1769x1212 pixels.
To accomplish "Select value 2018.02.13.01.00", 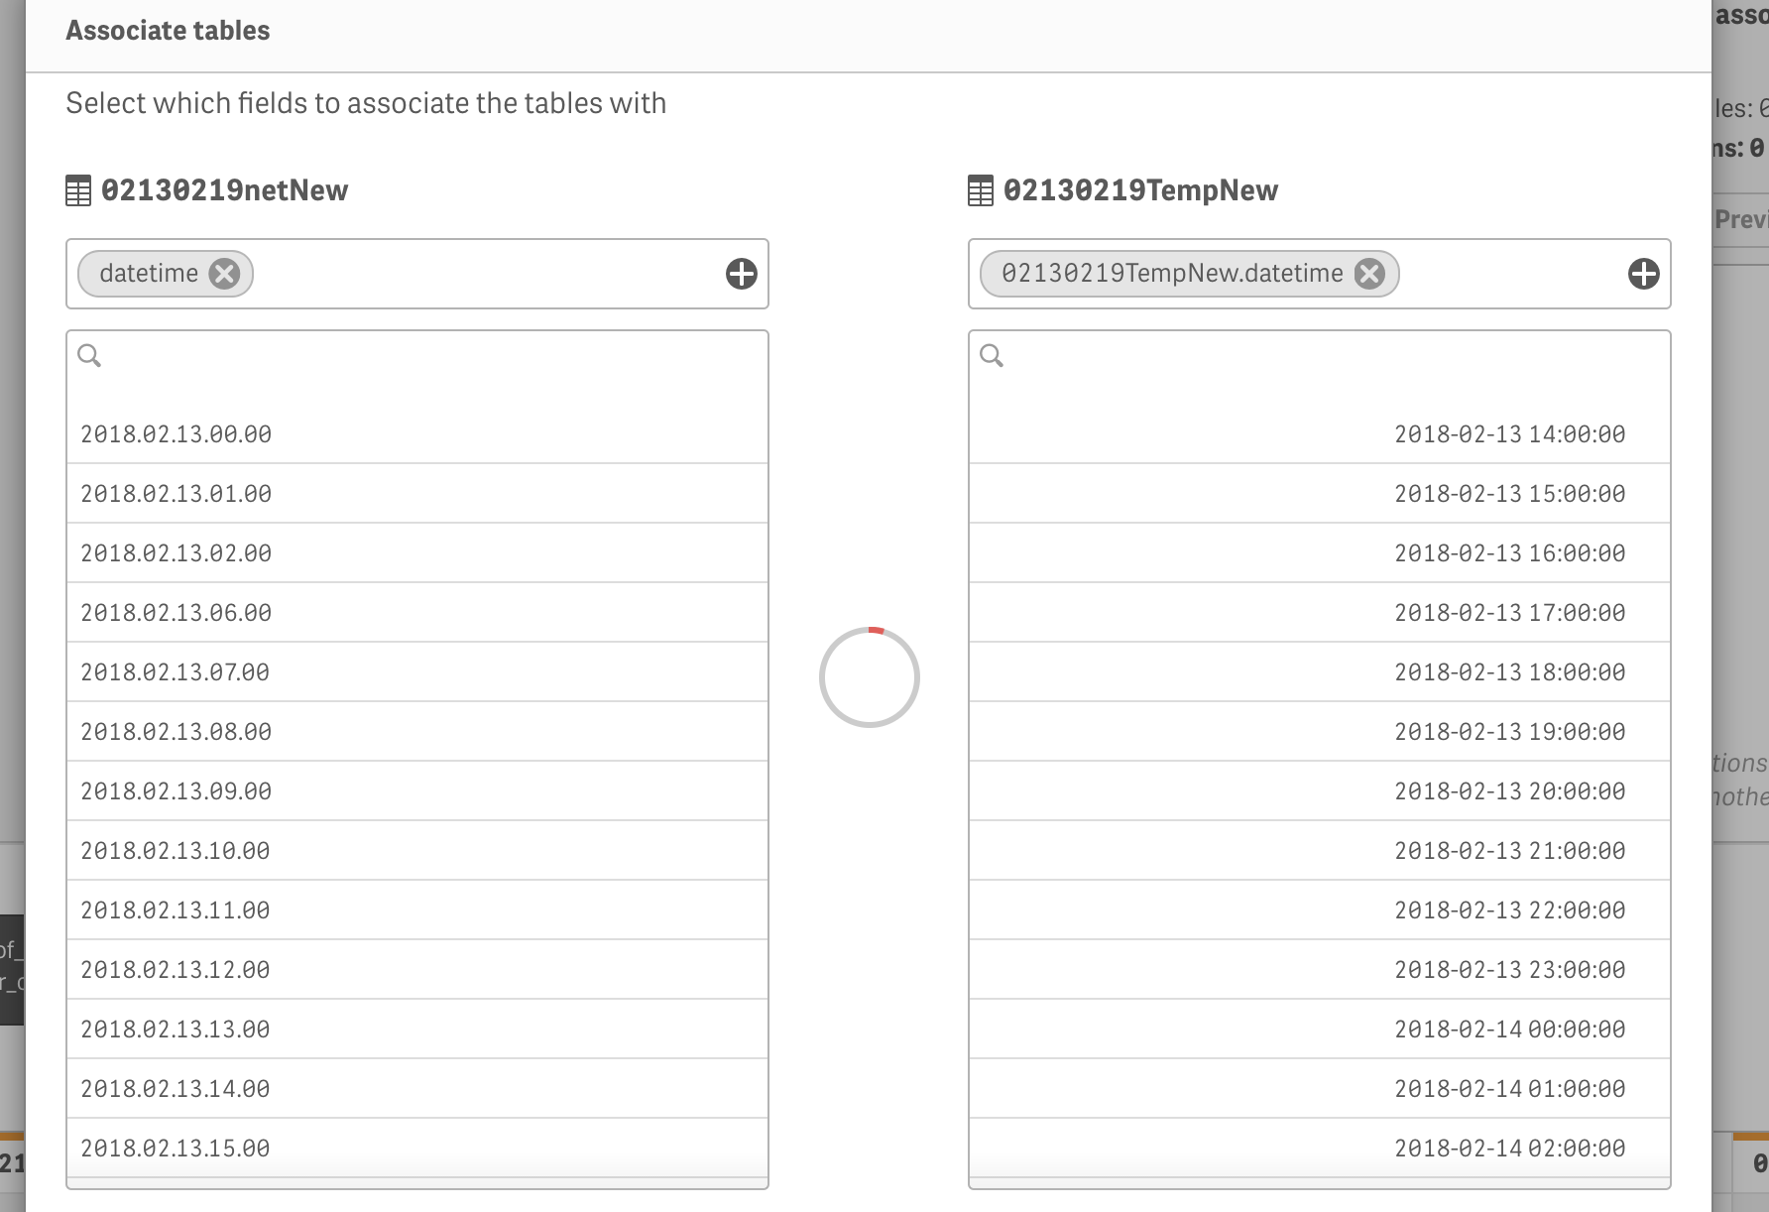I will coord(417,494).
